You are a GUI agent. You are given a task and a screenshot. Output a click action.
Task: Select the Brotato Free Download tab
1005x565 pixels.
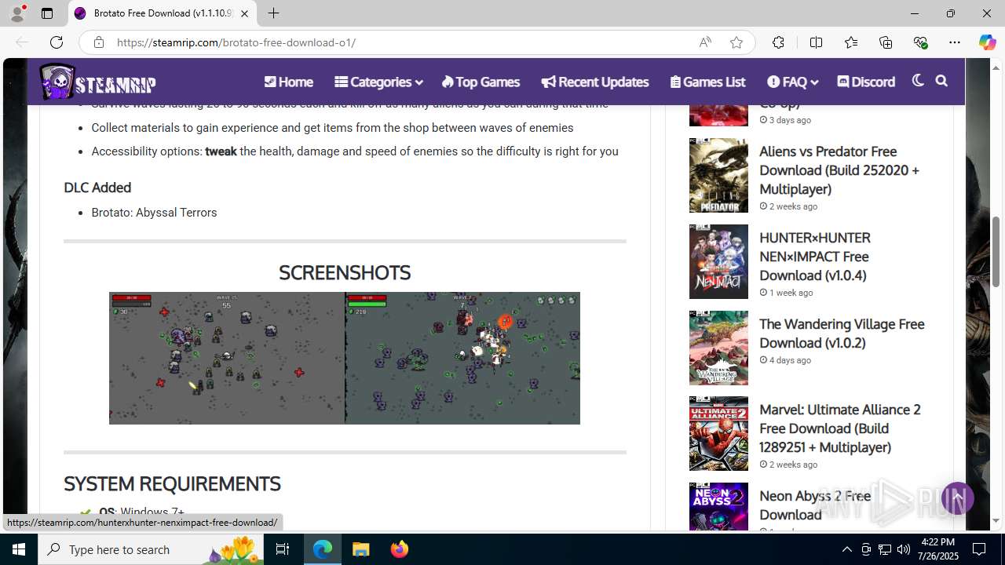pyautogui.click(x=162, y=13)
